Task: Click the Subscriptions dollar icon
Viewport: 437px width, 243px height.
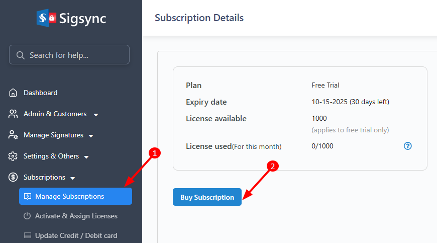Action: (13, 178)
